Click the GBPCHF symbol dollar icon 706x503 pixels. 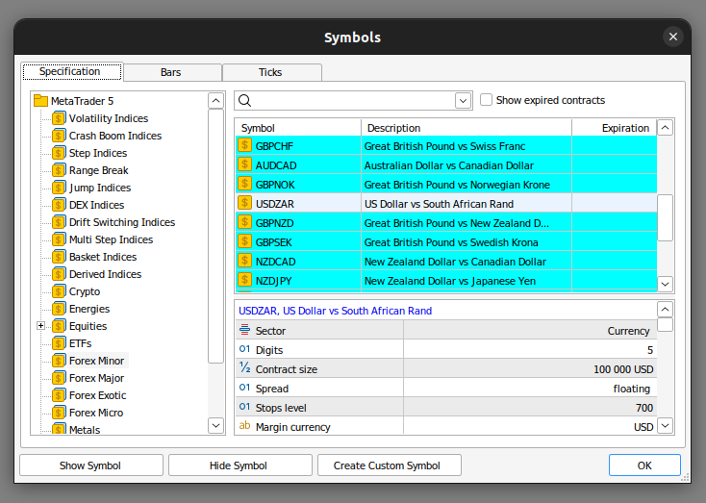tap(244, 145)
